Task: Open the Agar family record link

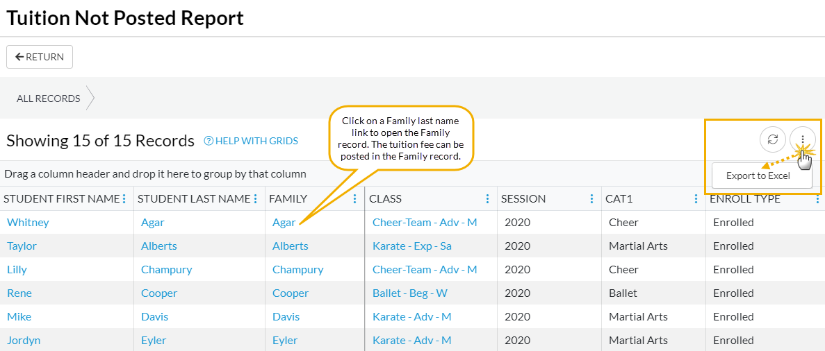Action: coord(284,223)
